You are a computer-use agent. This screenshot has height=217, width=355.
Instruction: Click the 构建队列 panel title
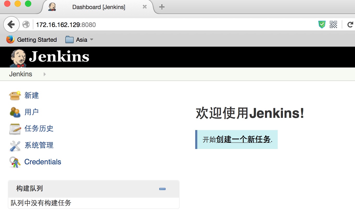(29, 188)
